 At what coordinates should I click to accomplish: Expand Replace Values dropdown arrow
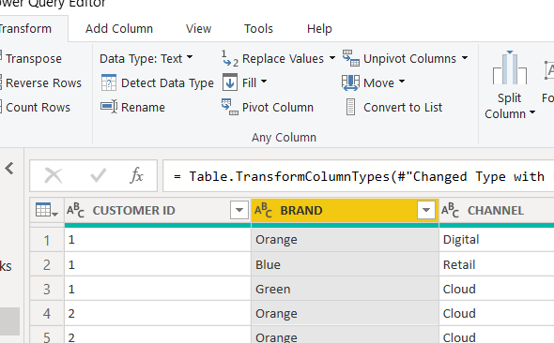pos(332,58)
